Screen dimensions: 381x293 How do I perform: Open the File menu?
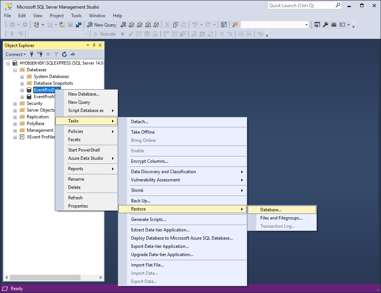point(7,16)
